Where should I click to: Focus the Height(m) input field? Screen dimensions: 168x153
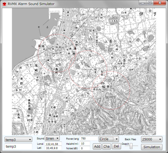85,144
